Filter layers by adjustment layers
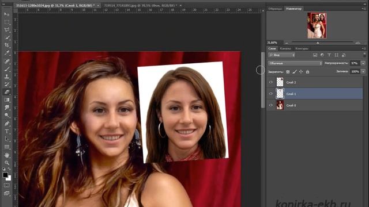 [x=322, y=55]
